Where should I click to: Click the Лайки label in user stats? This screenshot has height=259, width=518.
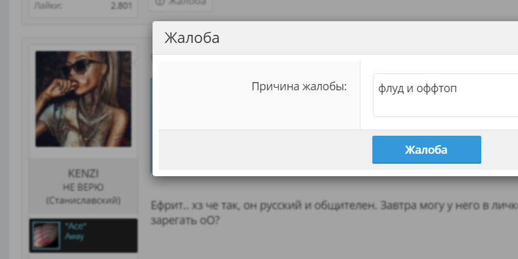point(47,6)
